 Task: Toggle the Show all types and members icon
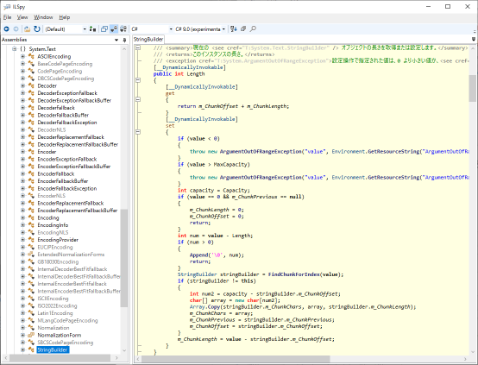pos(123,29)
